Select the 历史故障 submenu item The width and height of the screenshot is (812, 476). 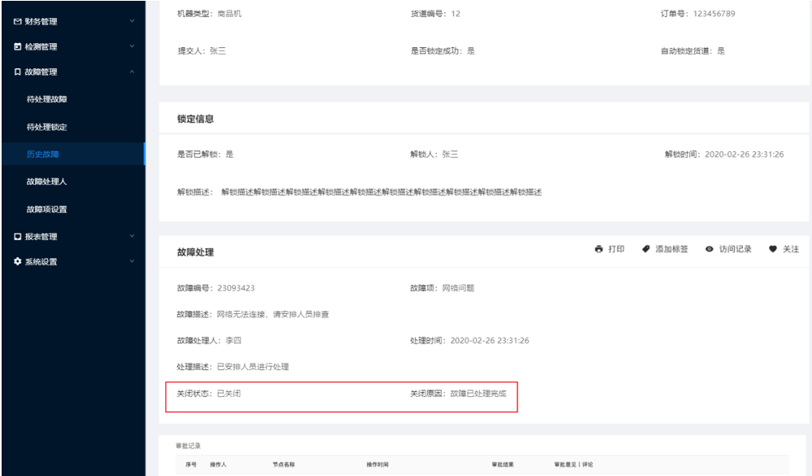coord(73,154)
